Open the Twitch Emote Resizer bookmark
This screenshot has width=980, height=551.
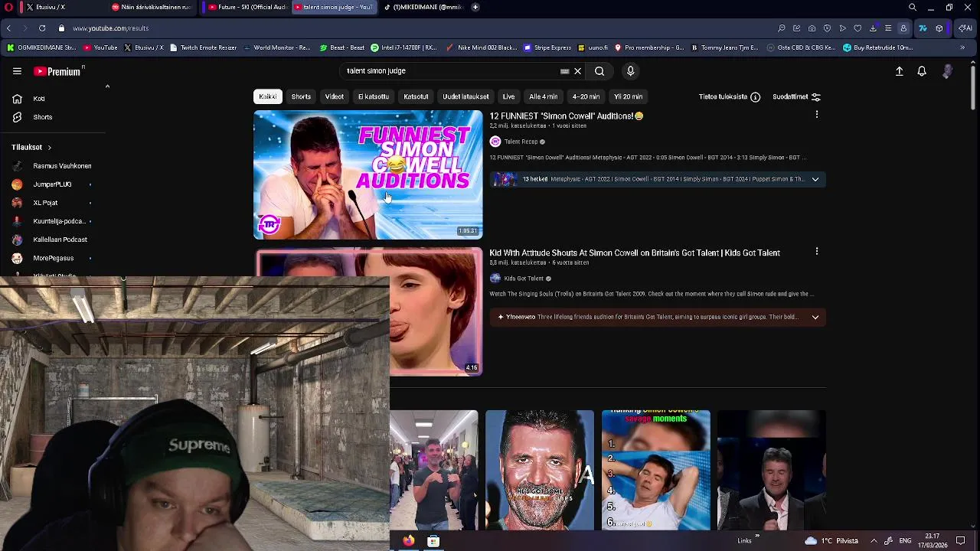(203, 47)
